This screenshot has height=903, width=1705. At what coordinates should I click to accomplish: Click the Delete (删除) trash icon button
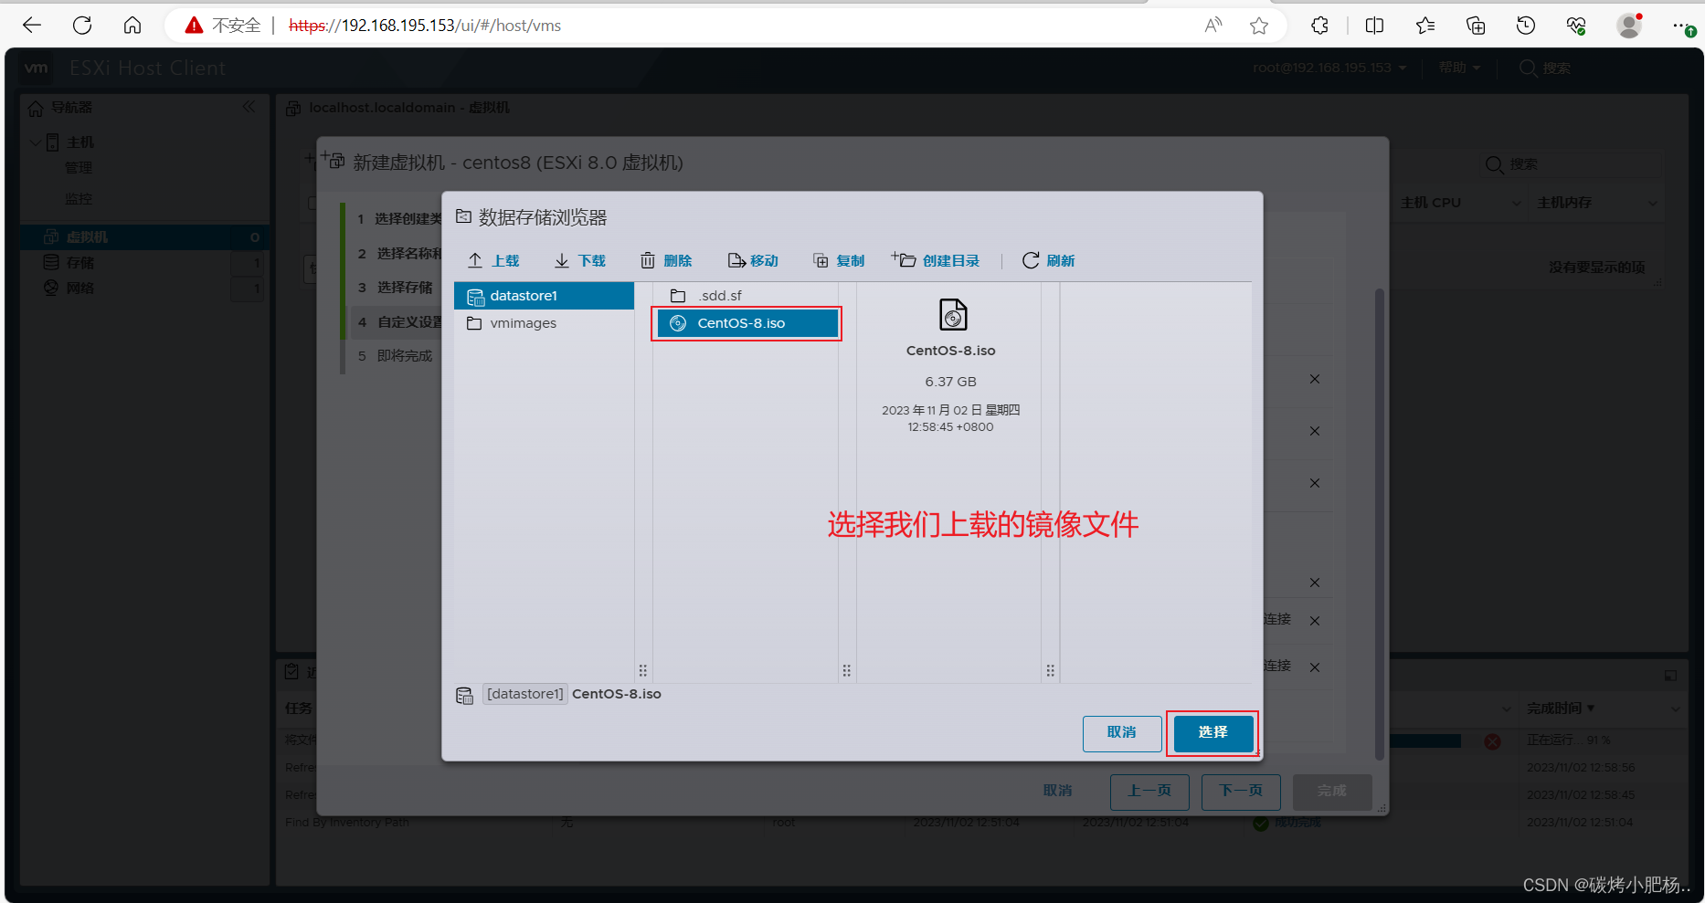coord(666,261)
